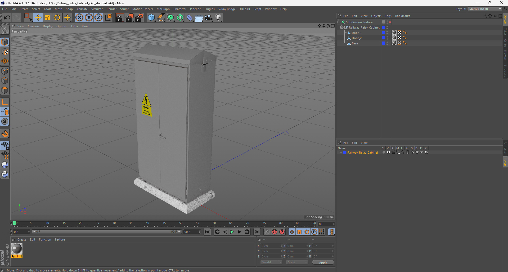This screenshot has height=272, width=508.
Task: Open the deformer bend icon
Action: click(x=190, y=18)
